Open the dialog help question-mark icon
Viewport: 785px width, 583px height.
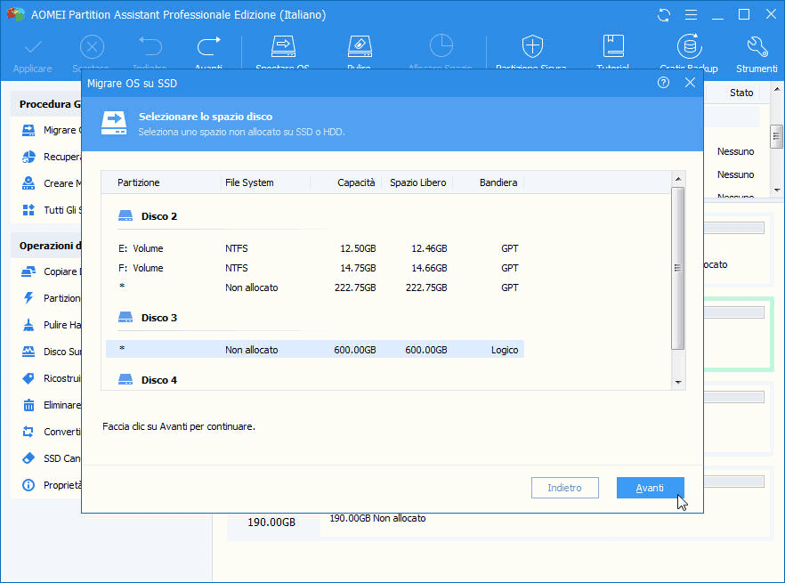[x=663, y=83]
